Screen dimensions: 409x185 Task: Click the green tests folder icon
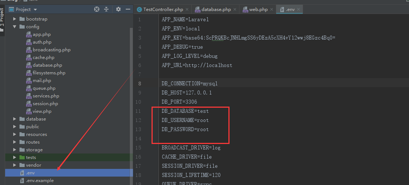(22, 158)
